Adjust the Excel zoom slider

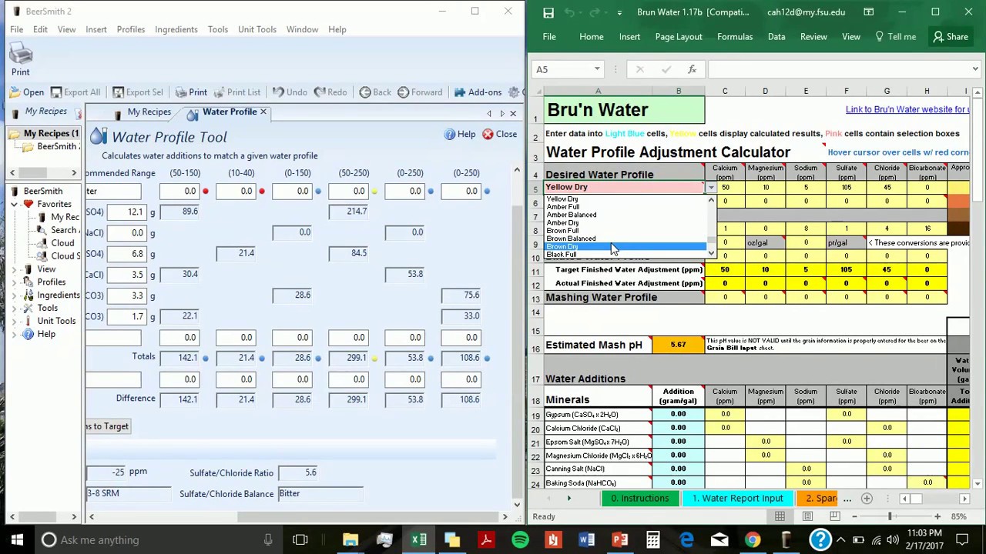[890, 517]
